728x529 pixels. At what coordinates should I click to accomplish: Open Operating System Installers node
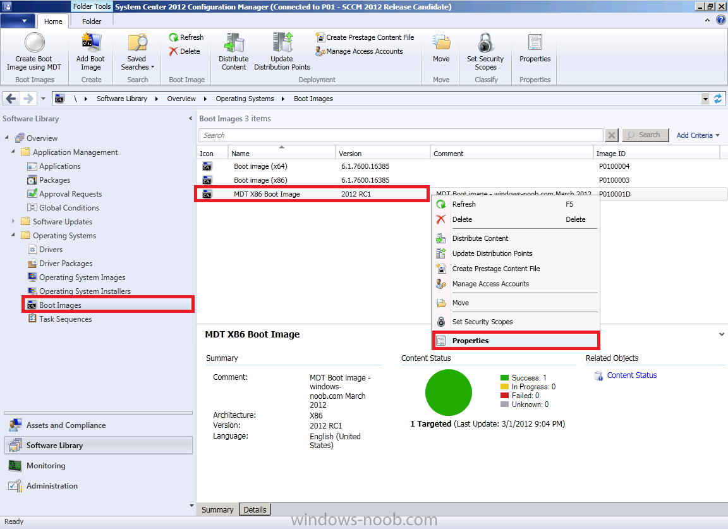(x=79, y=291)
